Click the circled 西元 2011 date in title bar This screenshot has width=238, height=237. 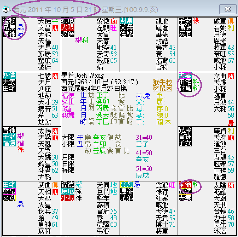click(x=55, y=9)
